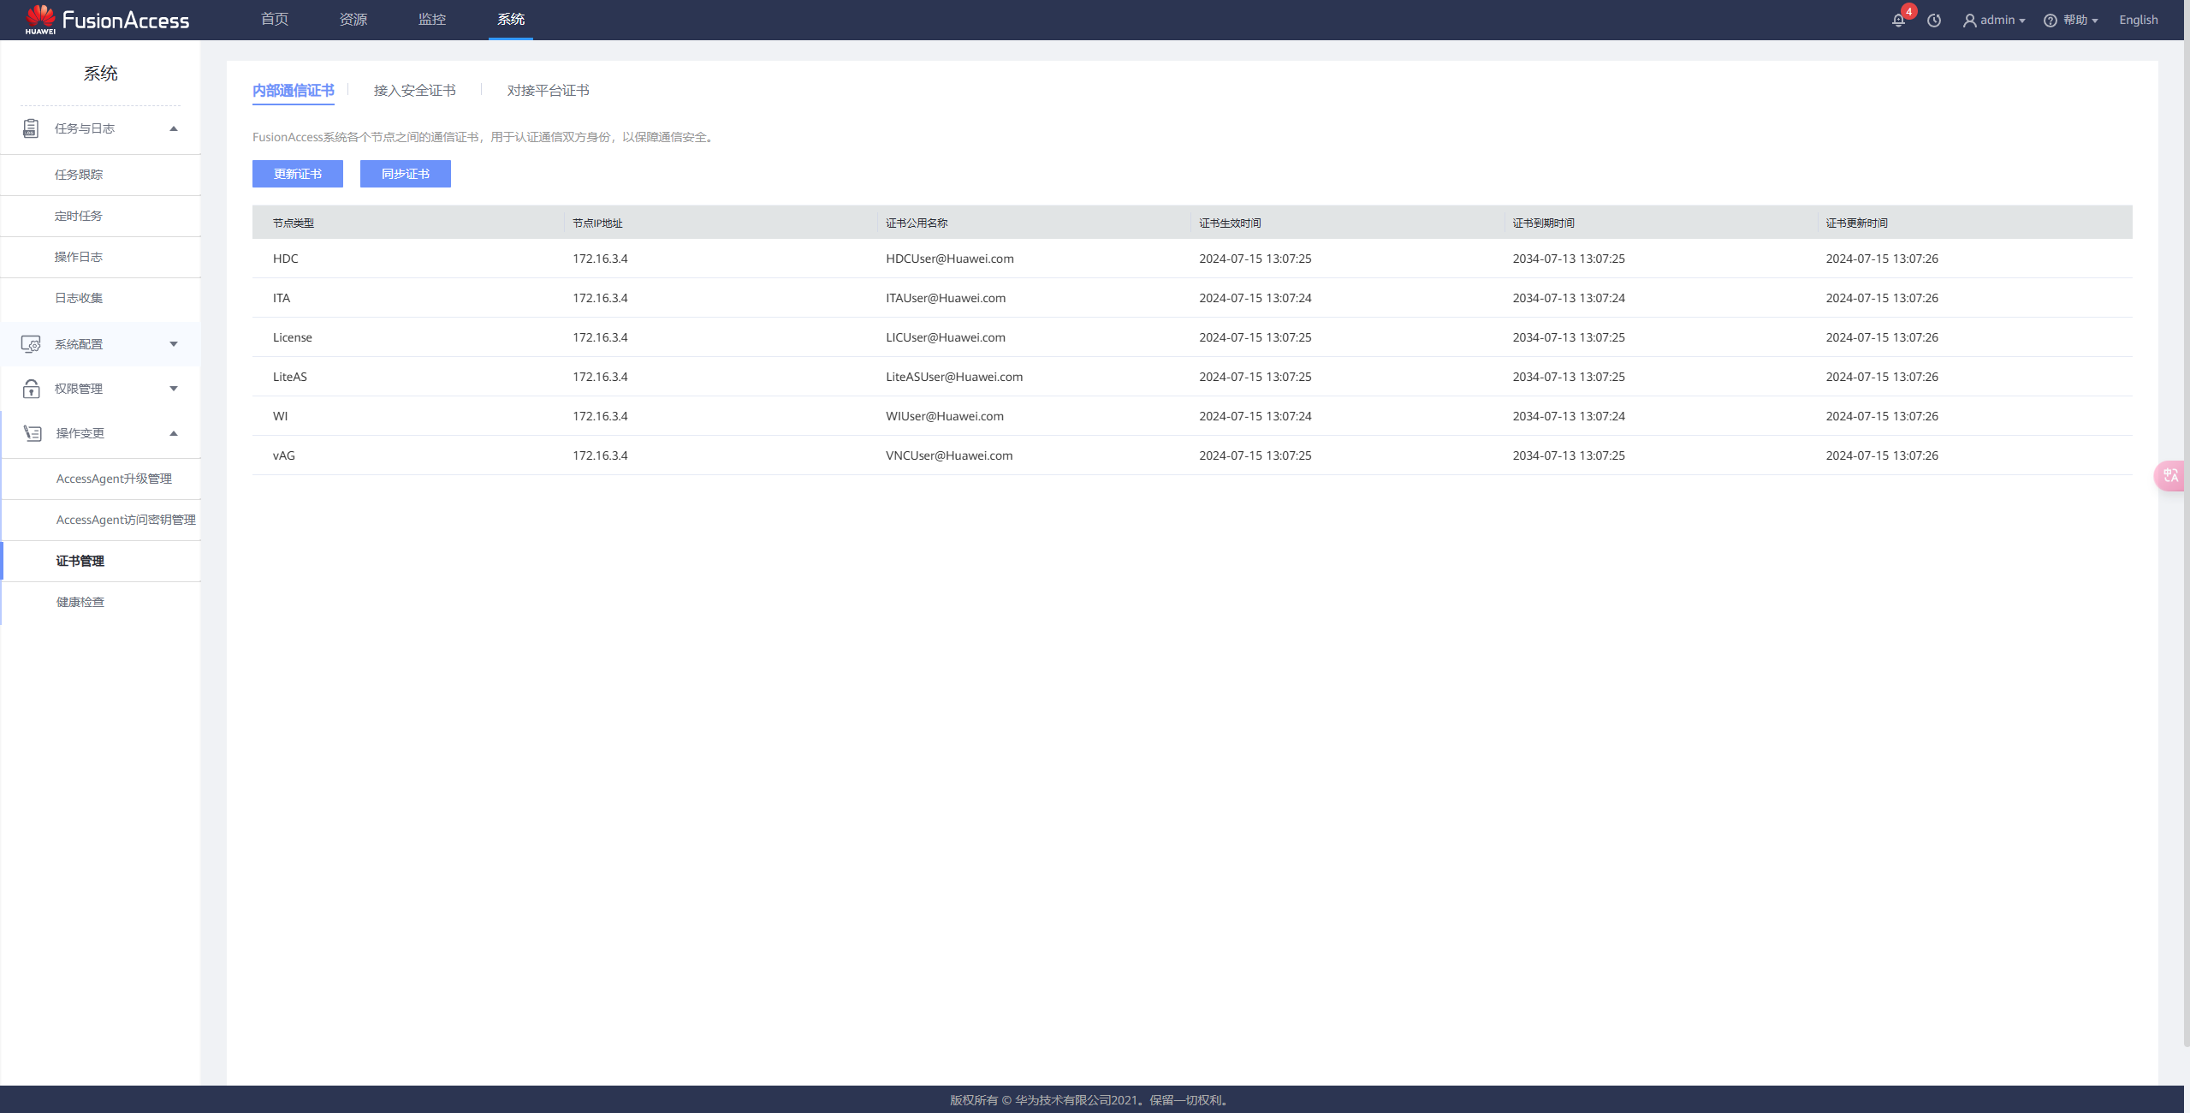
Task: Click LiteASUser@Huawei.com certificate name
Action: (x=954, y=377)
